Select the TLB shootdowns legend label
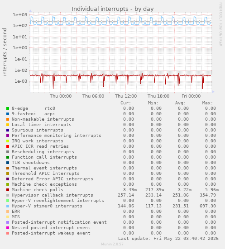Viewport: 225px width, 249px height. [x=30, y=163]
